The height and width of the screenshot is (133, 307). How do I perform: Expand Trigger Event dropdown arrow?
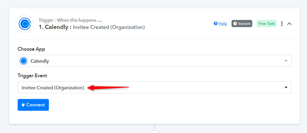coord(286,87)
